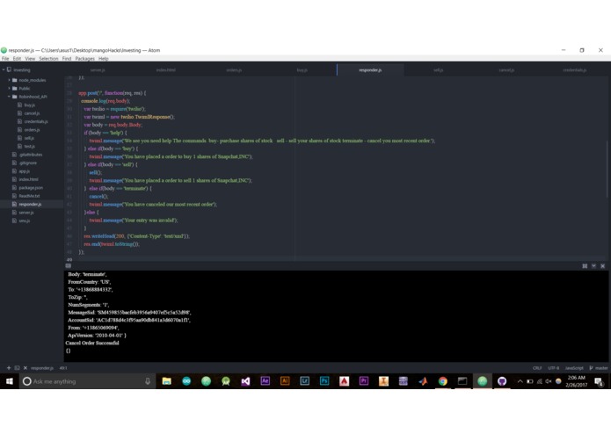This screenshot has height=434, width=611.
Task: Open the Windows Start menu
Action: (x=10, y=381)
